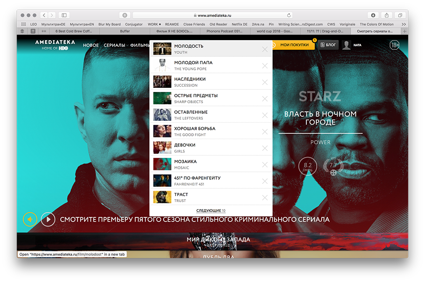Open the favorites grid icon
Viewport: 425px width, 282px height.
click(24, 24)
